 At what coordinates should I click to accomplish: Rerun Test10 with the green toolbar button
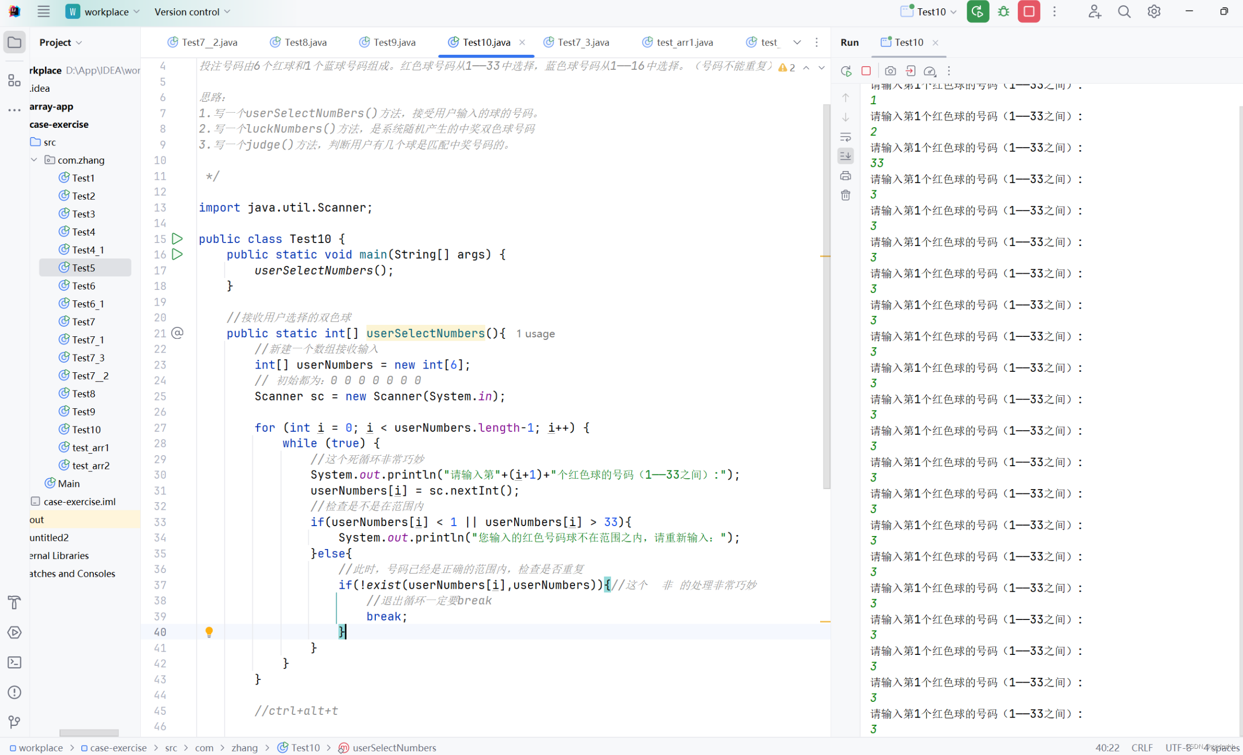click(x=978, y=11)
